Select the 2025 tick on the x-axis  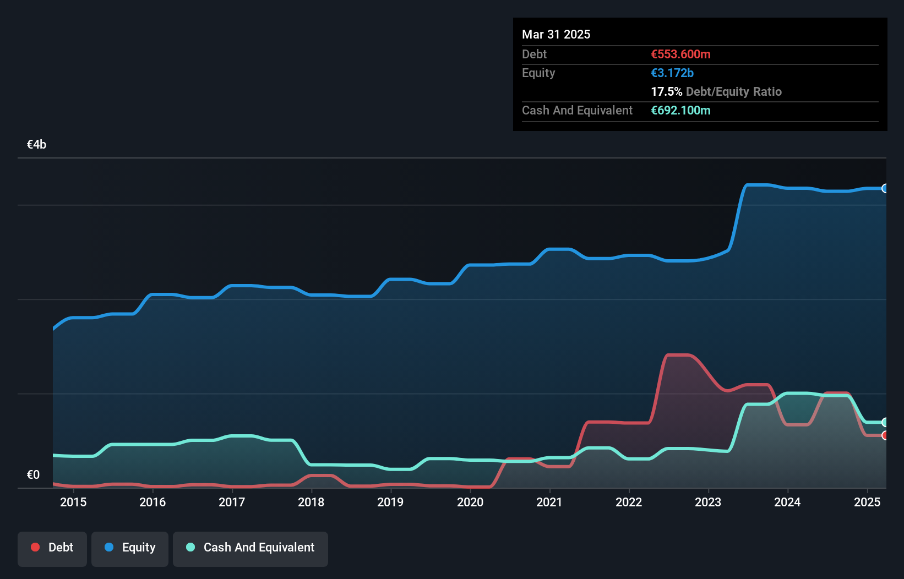tap(867, 502)
